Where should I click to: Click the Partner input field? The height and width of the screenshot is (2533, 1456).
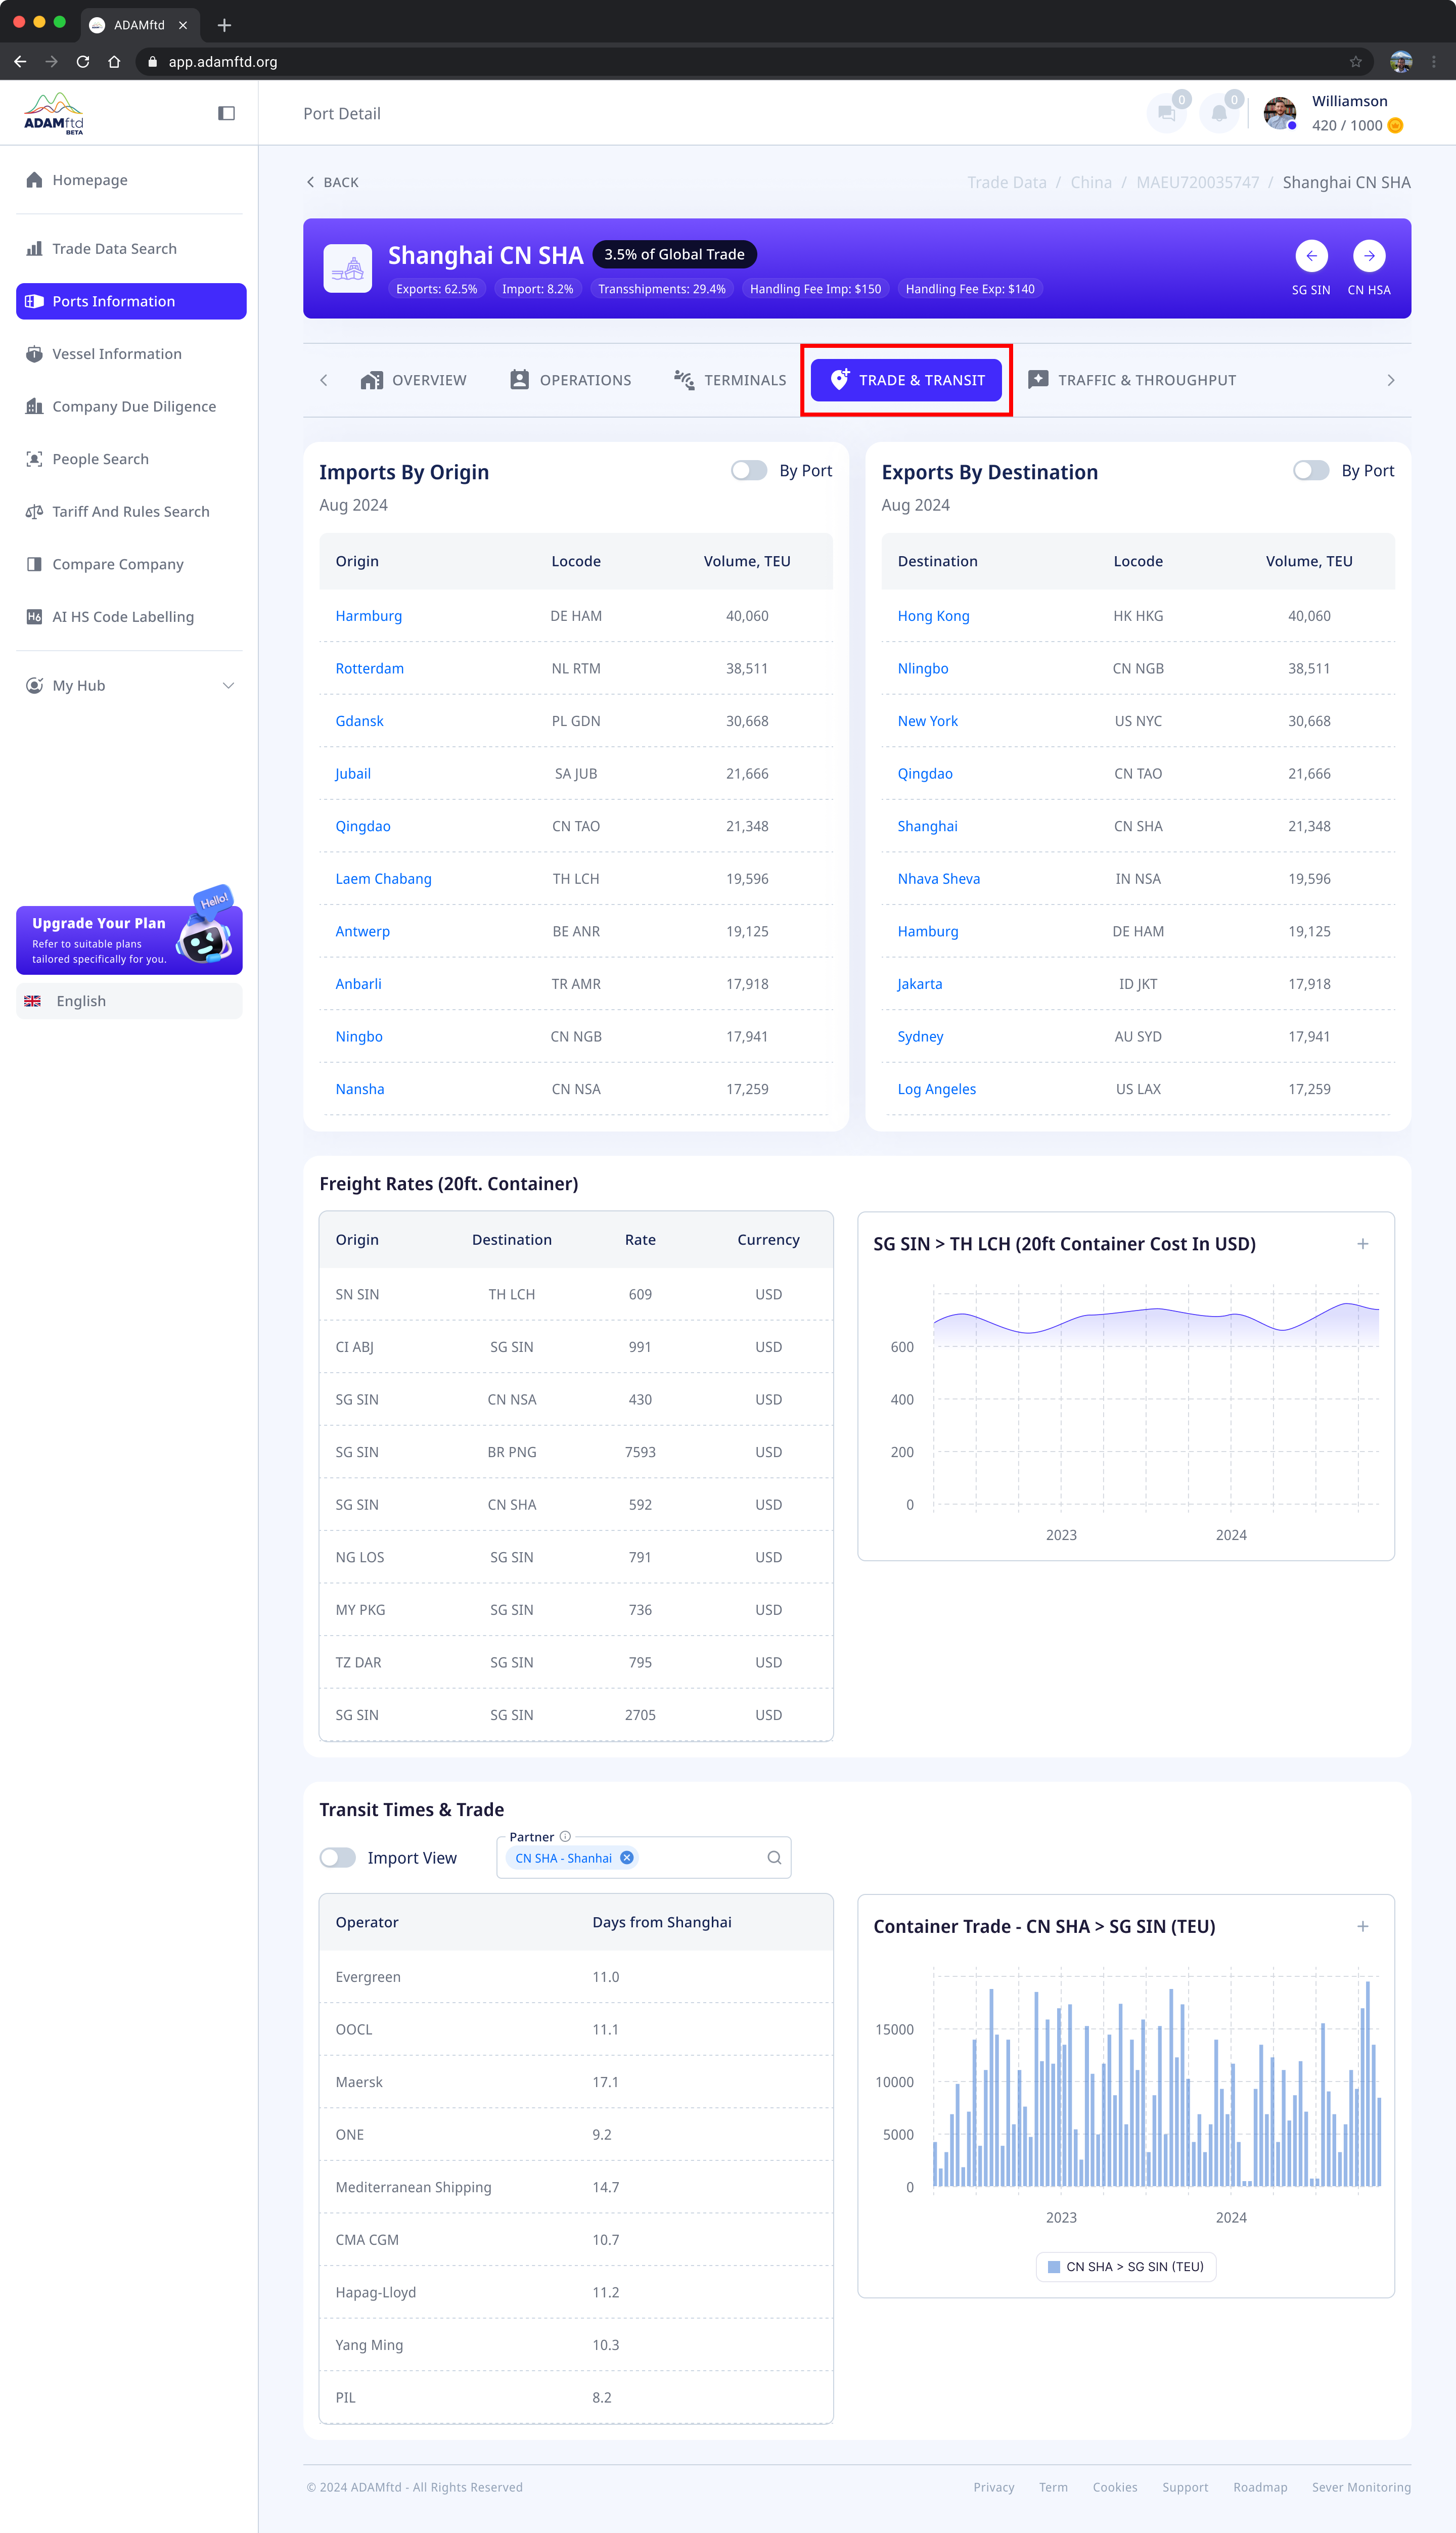(644, 1858)
